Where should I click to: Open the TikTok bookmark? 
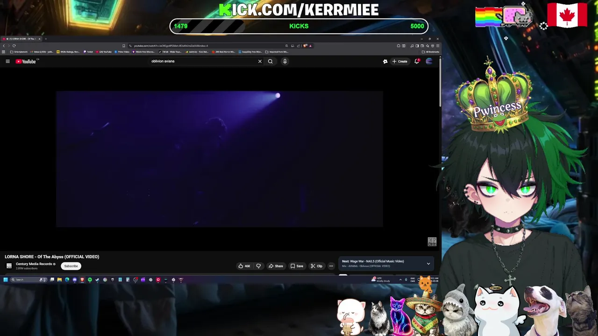pos(170,52)
